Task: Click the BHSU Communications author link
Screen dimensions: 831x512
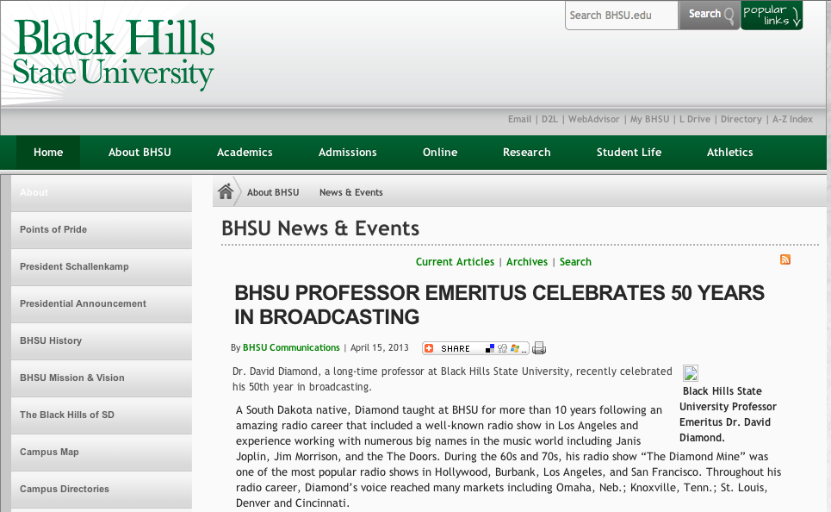Action: click(x=291, y=348)
